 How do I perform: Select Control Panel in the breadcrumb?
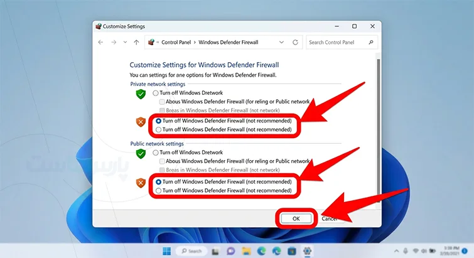[176, 42]
